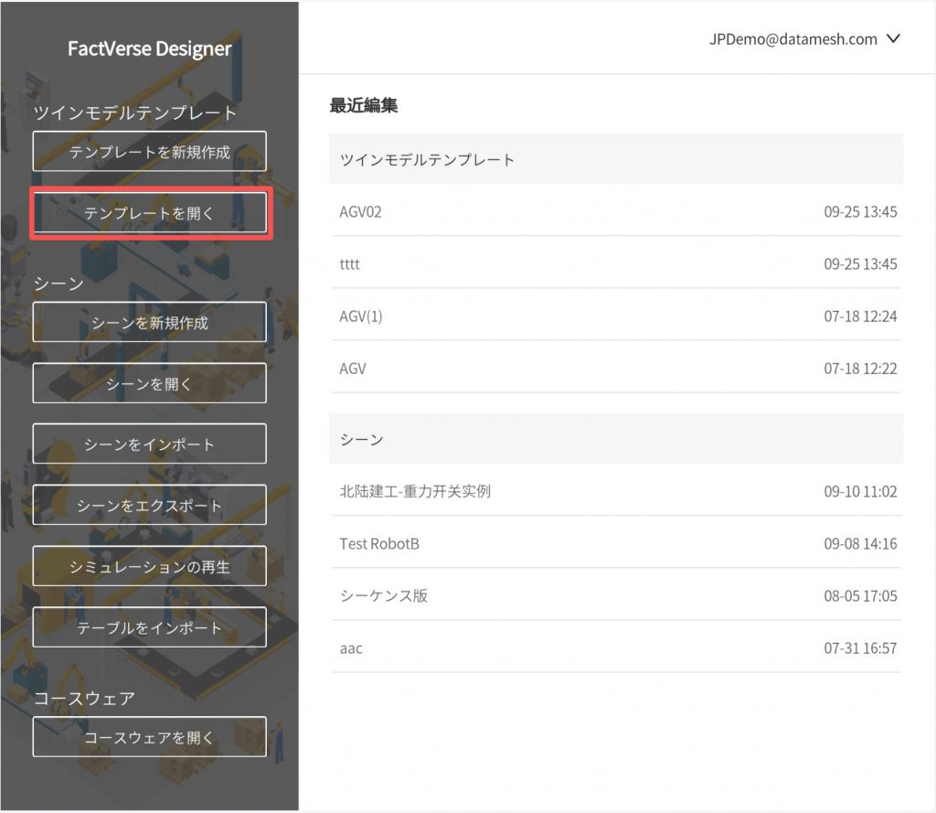Click テンプレートを新規作成 button

click(x=149, y=152)
